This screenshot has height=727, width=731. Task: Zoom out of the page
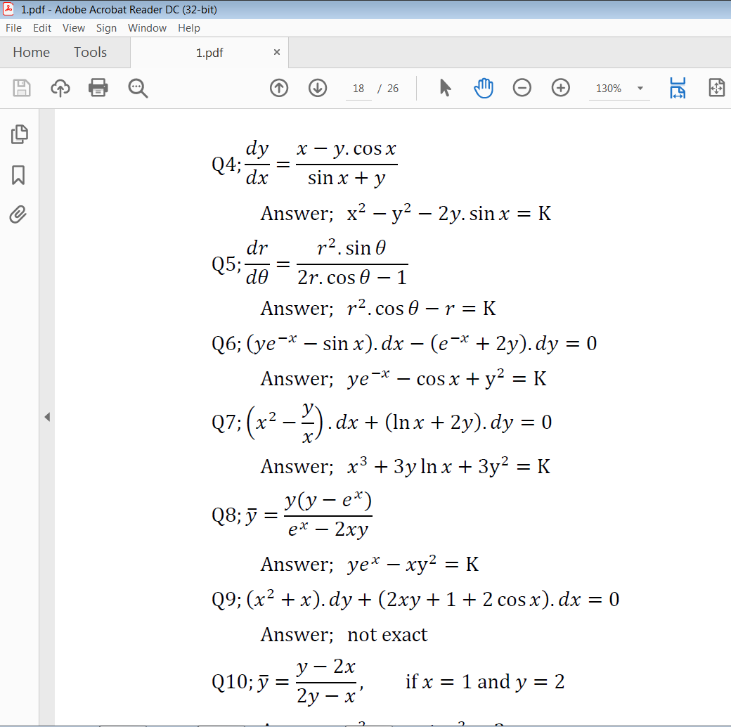pos(522,88)
